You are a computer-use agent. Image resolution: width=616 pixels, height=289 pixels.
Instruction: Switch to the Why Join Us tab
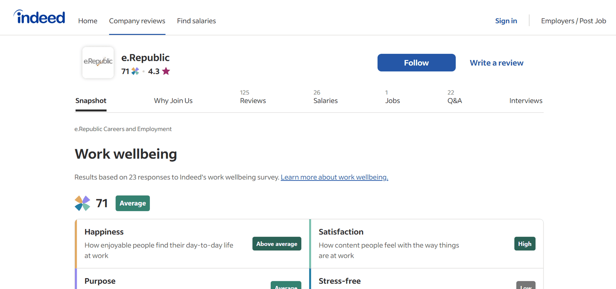[x=173, y=100]
